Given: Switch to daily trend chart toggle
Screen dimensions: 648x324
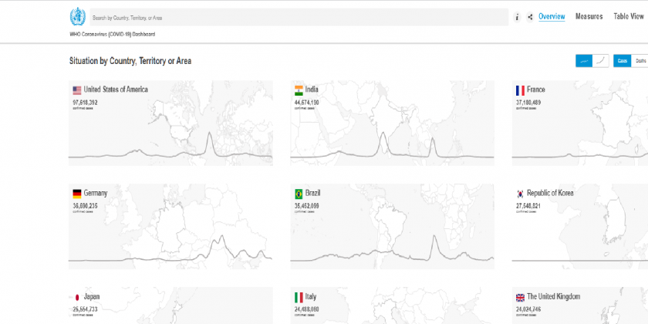Looking at the screenshot, I should pyautogui.click(x=584, y=61).
